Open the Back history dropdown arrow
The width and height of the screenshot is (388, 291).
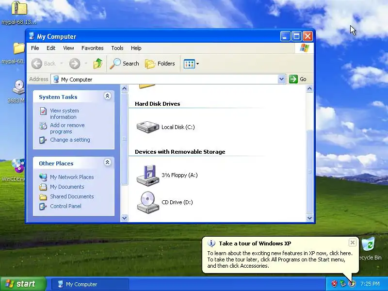(x=62, y=64)
